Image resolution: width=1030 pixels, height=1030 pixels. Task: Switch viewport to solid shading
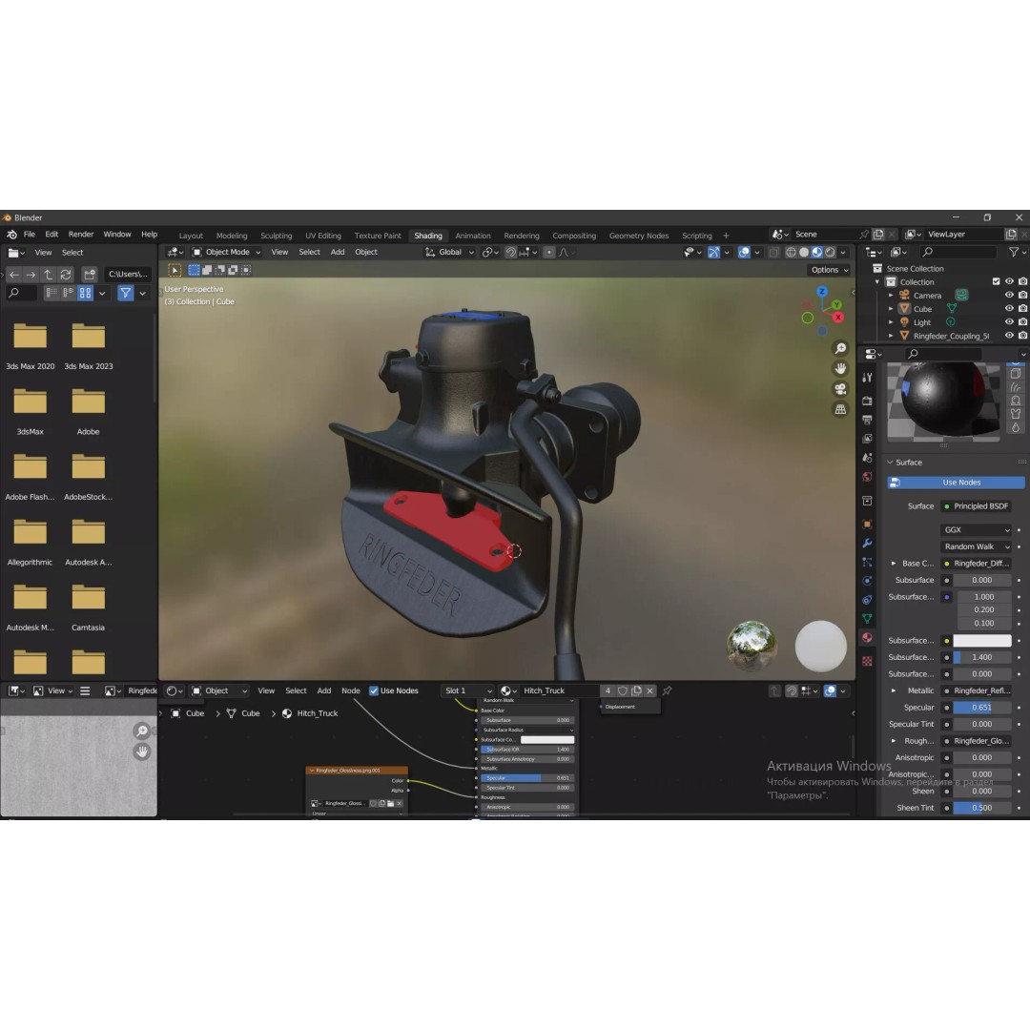coord(804,252)
